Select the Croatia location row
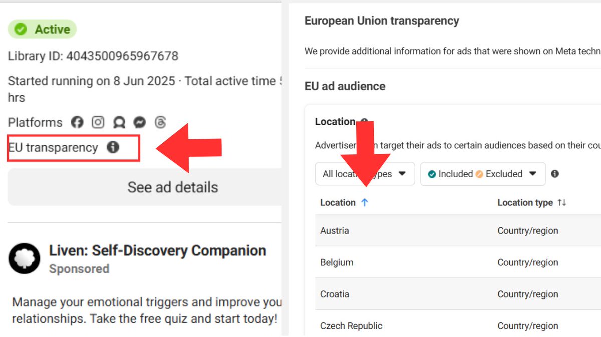 [335, 294]
